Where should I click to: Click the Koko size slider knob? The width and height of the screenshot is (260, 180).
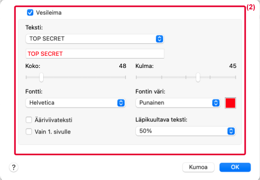pyautogui.click(x=41, y=77)
